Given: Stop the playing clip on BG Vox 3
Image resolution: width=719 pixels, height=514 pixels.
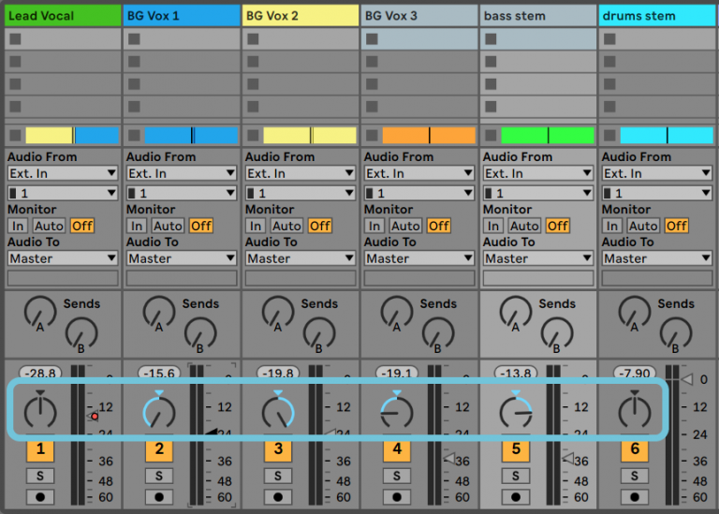Looking at the screenshot, I should (x=372, y=136).
